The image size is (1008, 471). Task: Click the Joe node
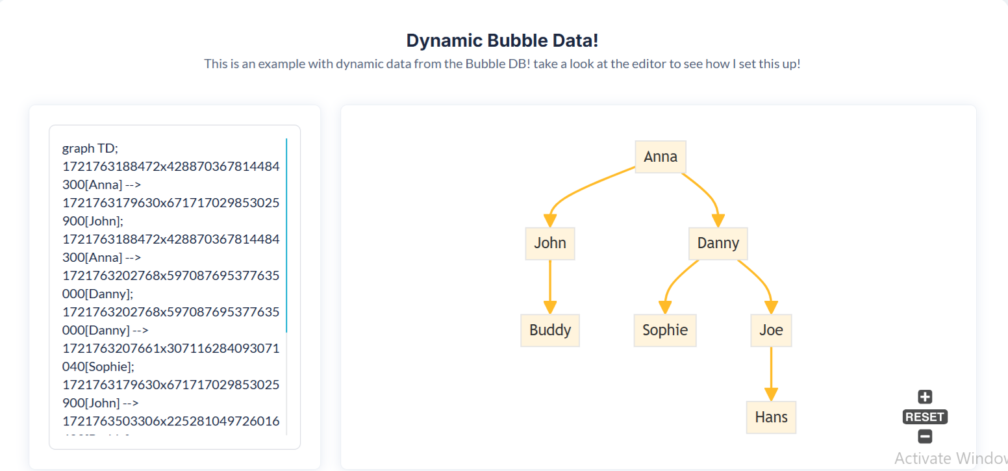point(771,330)
